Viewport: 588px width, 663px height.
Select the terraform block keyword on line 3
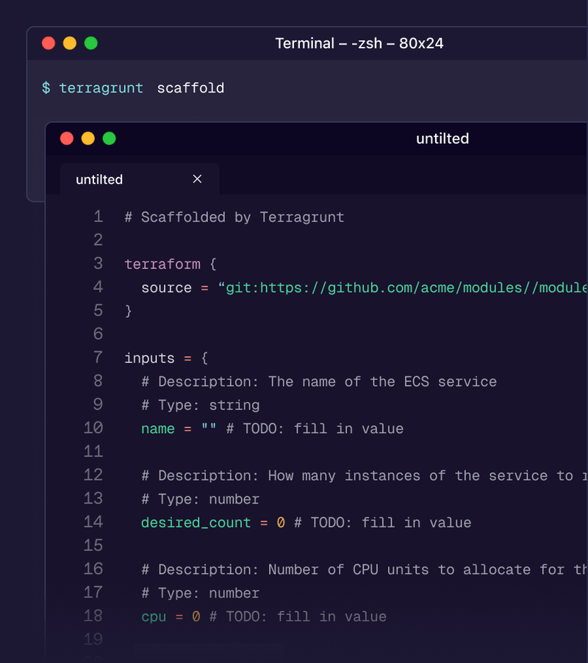[x=162, y=264]
